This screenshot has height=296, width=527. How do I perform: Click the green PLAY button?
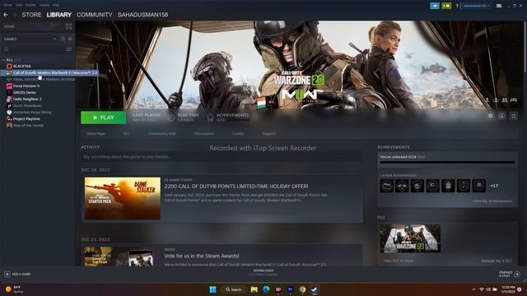click(x=104, y=118)
